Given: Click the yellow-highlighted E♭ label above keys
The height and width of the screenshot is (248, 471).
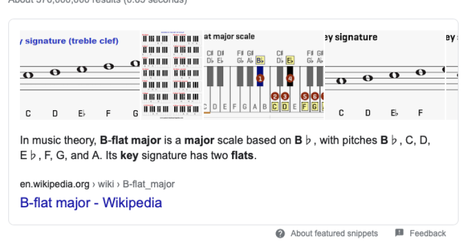Looking at the screenshot, I should point(290,60).
